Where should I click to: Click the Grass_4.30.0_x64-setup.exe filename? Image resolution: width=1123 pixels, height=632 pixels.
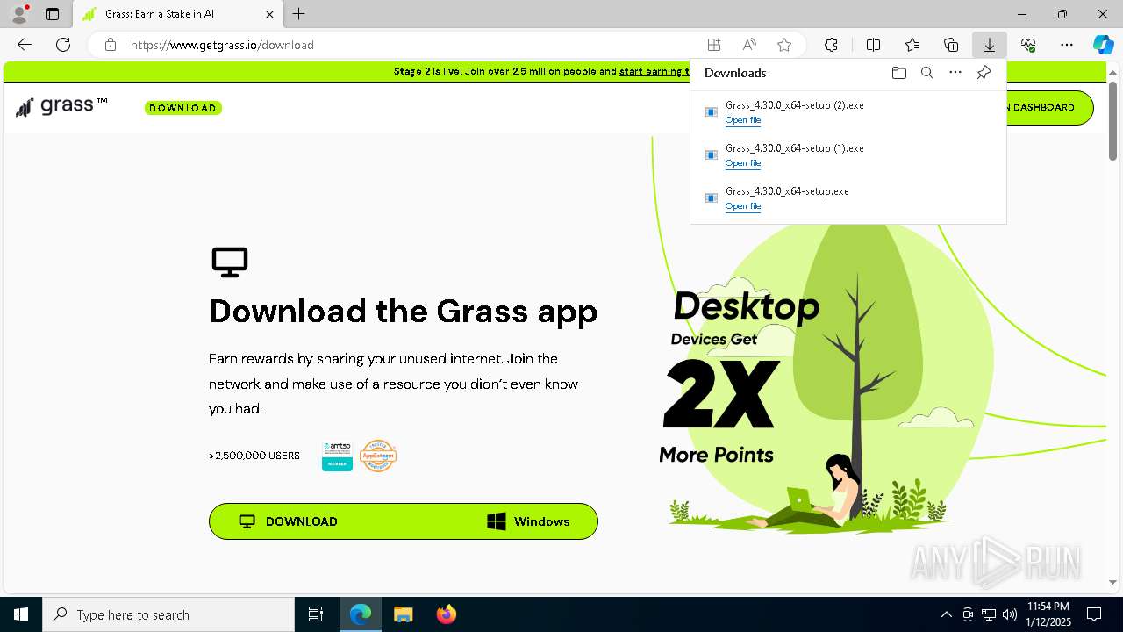click(787, 191)
